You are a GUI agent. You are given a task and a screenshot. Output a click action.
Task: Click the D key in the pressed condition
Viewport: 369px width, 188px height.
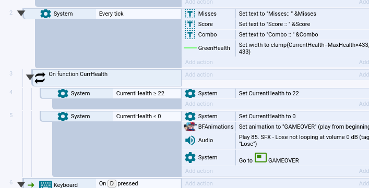click(112, 183)
